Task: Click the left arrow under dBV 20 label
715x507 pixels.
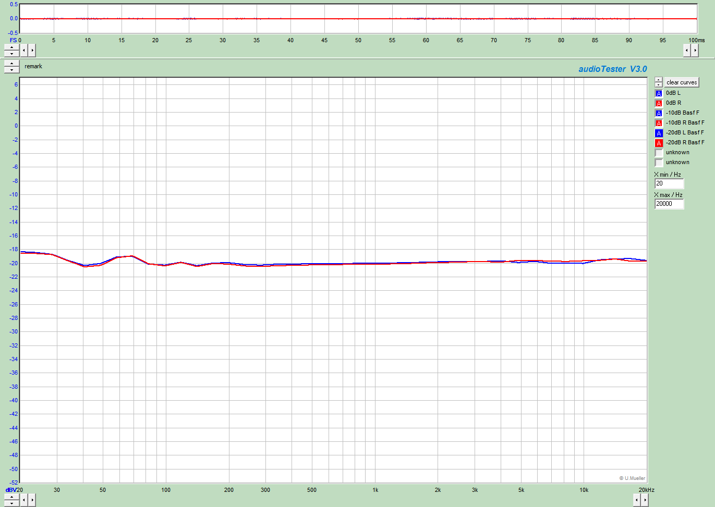Action: pos(24,500)
